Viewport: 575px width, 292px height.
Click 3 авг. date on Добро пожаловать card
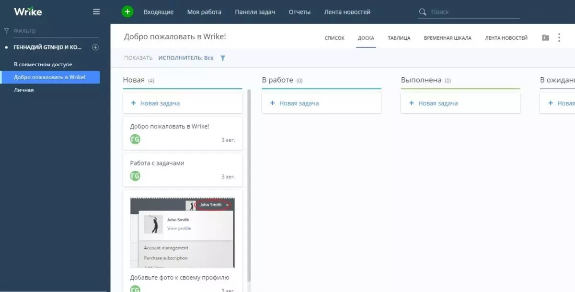(228, 140)
